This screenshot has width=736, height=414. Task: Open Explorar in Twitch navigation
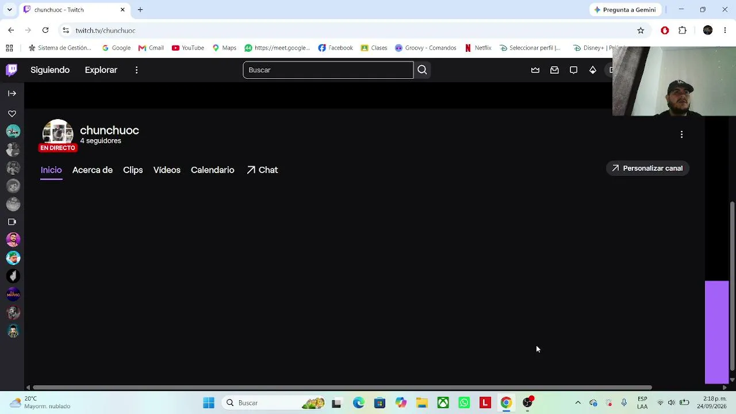point(101,70)
